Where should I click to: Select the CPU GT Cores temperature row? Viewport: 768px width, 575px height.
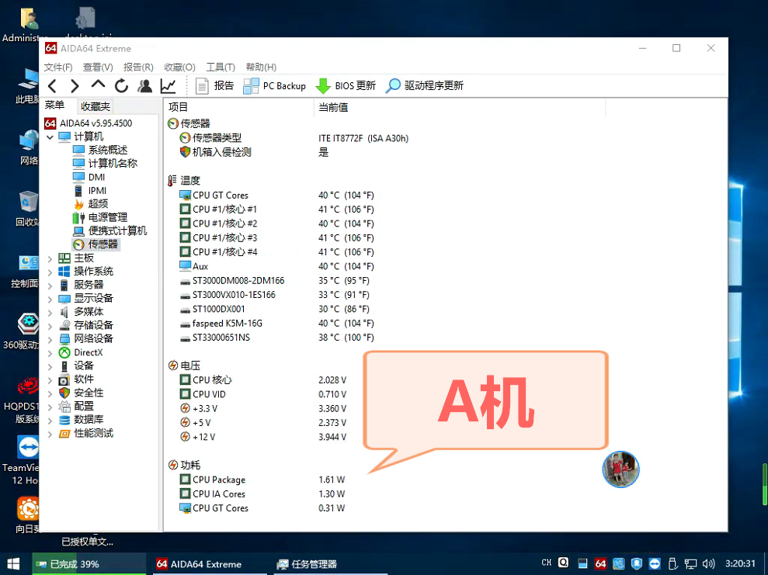tap(276, 196)
